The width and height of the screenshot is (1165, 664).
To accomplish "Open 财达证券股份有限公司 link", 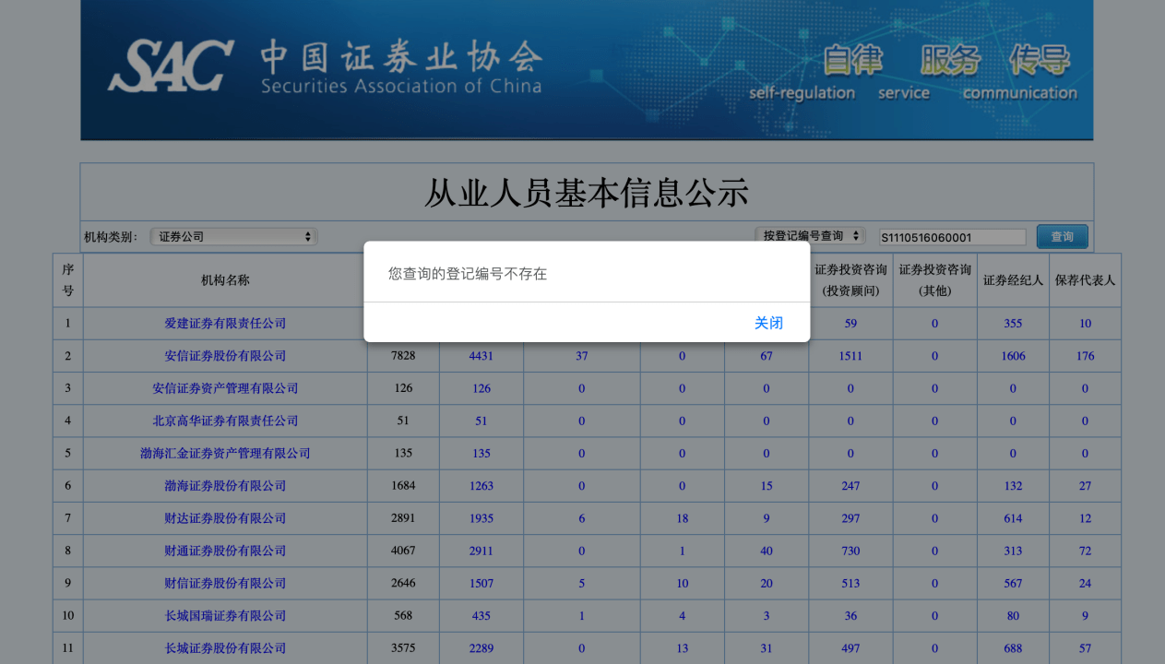I will click(225, 518).
